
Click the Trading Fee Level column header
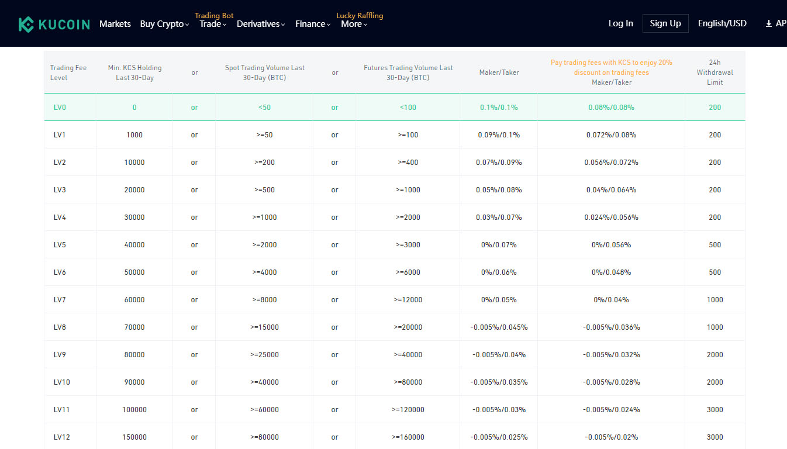pyautogui.click(x=68, y=72)
